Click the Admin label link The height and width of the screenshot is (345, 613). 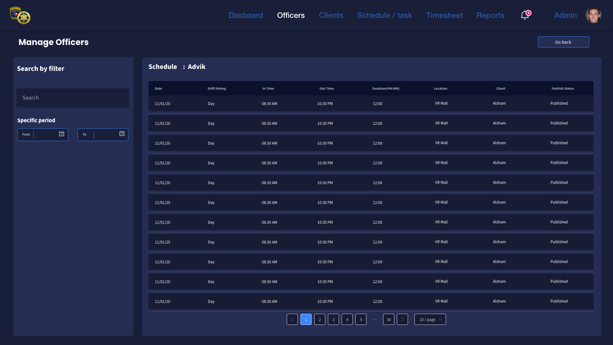(x=565, y=15)
